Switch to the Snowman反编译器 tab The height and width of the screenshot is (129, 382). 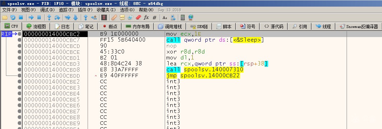pos(359,27)
